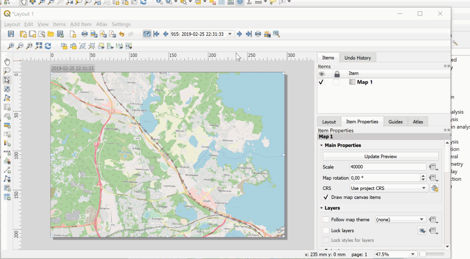This screenshot has width=470, height=259.
Task: Click Add Items from Template folder icon
Action: click(x=50, y=34)
